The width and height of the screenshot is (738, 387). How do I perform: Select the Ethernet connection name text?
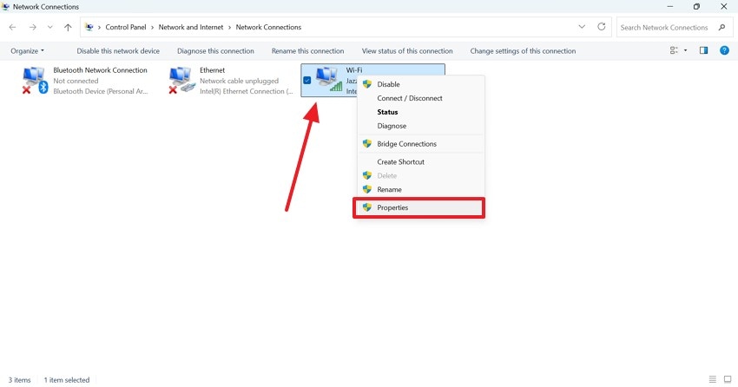212,70
